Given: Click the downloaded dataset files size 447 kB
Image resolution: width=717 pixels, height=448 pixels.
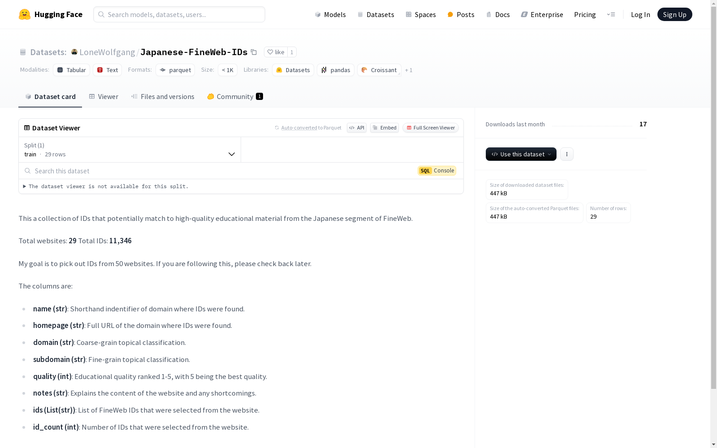Looking at the screenshot, I should point(498,193).
